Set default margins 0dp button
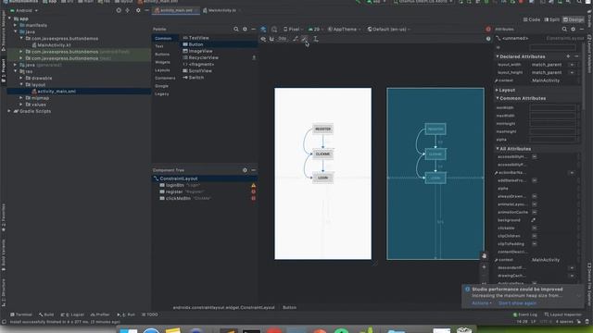Image resolution: width=593 pixels, height=333 pixels. click(x=282, y=39)
